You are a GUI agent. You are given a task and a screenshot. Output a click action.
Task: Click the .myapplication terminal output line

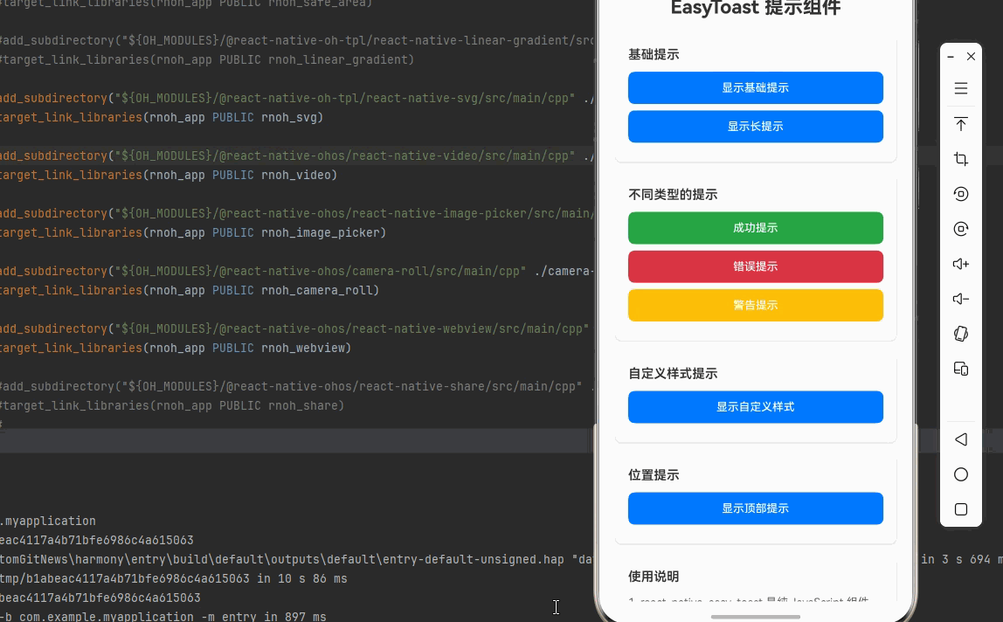(x=48, y=521)
